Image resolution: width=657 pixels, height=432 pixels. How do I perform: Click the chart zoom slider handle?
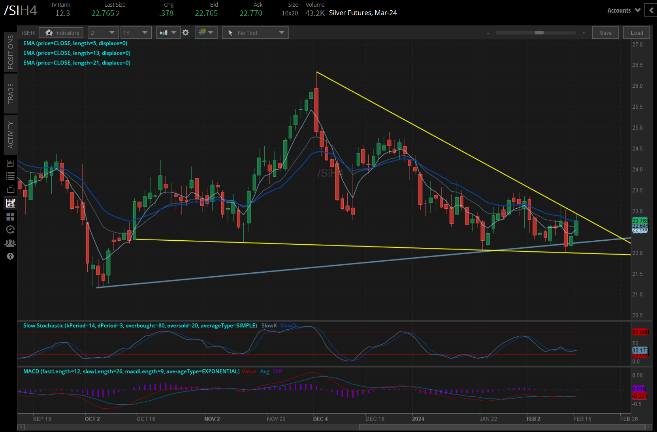(x=539, y=33)
